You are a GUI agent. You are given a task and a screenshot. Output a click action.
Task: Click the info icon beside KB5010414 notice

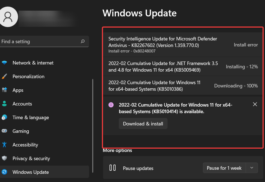coord(111,105)
